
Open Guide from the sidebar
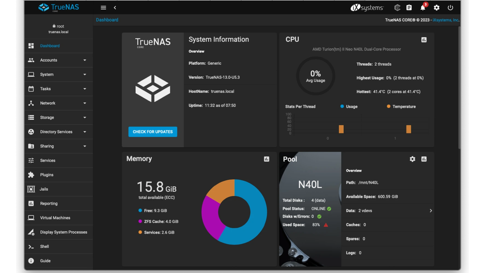[x=58, y=261]
